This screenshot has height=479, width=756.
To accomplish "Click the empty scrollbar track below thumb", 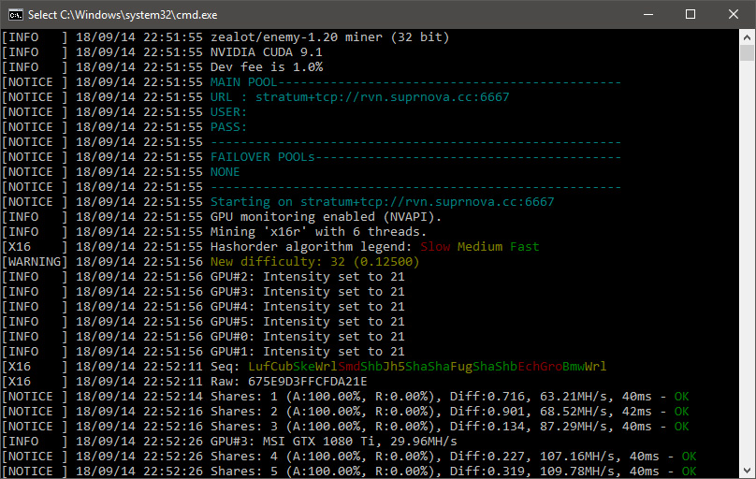I will point(747,262).
